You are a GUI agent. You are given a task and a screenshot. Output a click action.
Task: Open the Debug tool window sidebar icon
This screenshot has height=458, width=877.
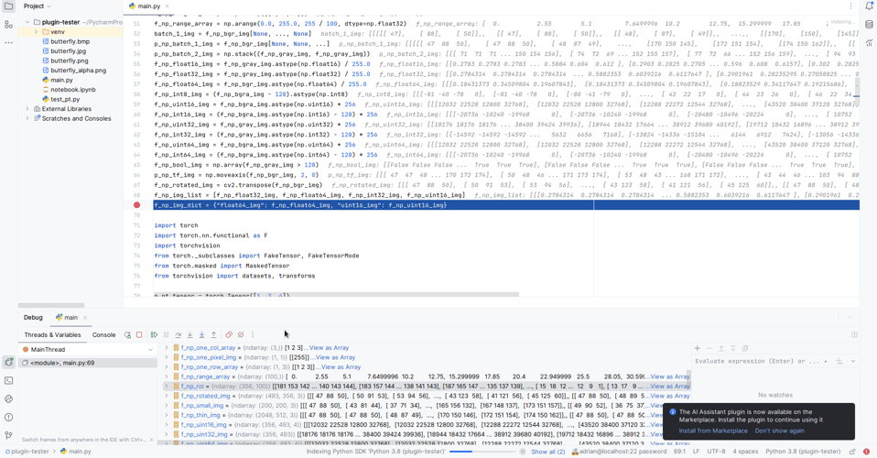(8, 362)
